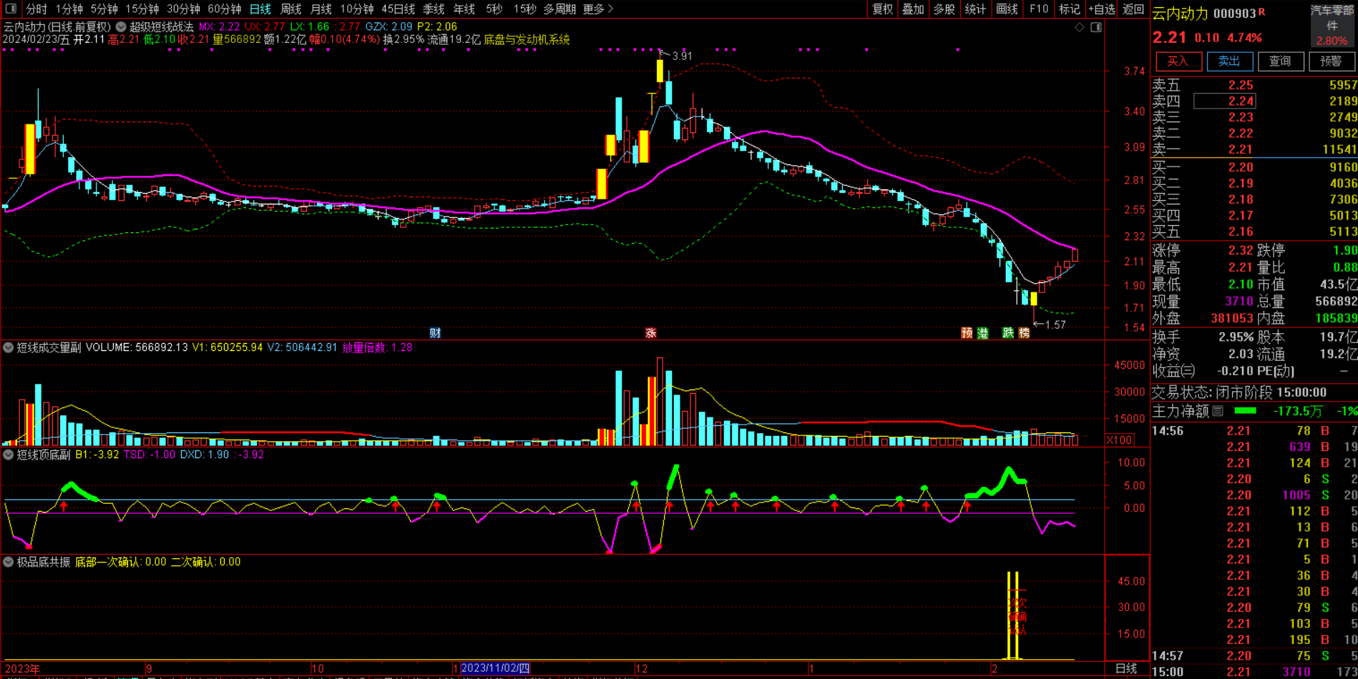Open the 汽车零部件 sector box
This screenshot has width=1358, height=679.
coord(1333,26)
